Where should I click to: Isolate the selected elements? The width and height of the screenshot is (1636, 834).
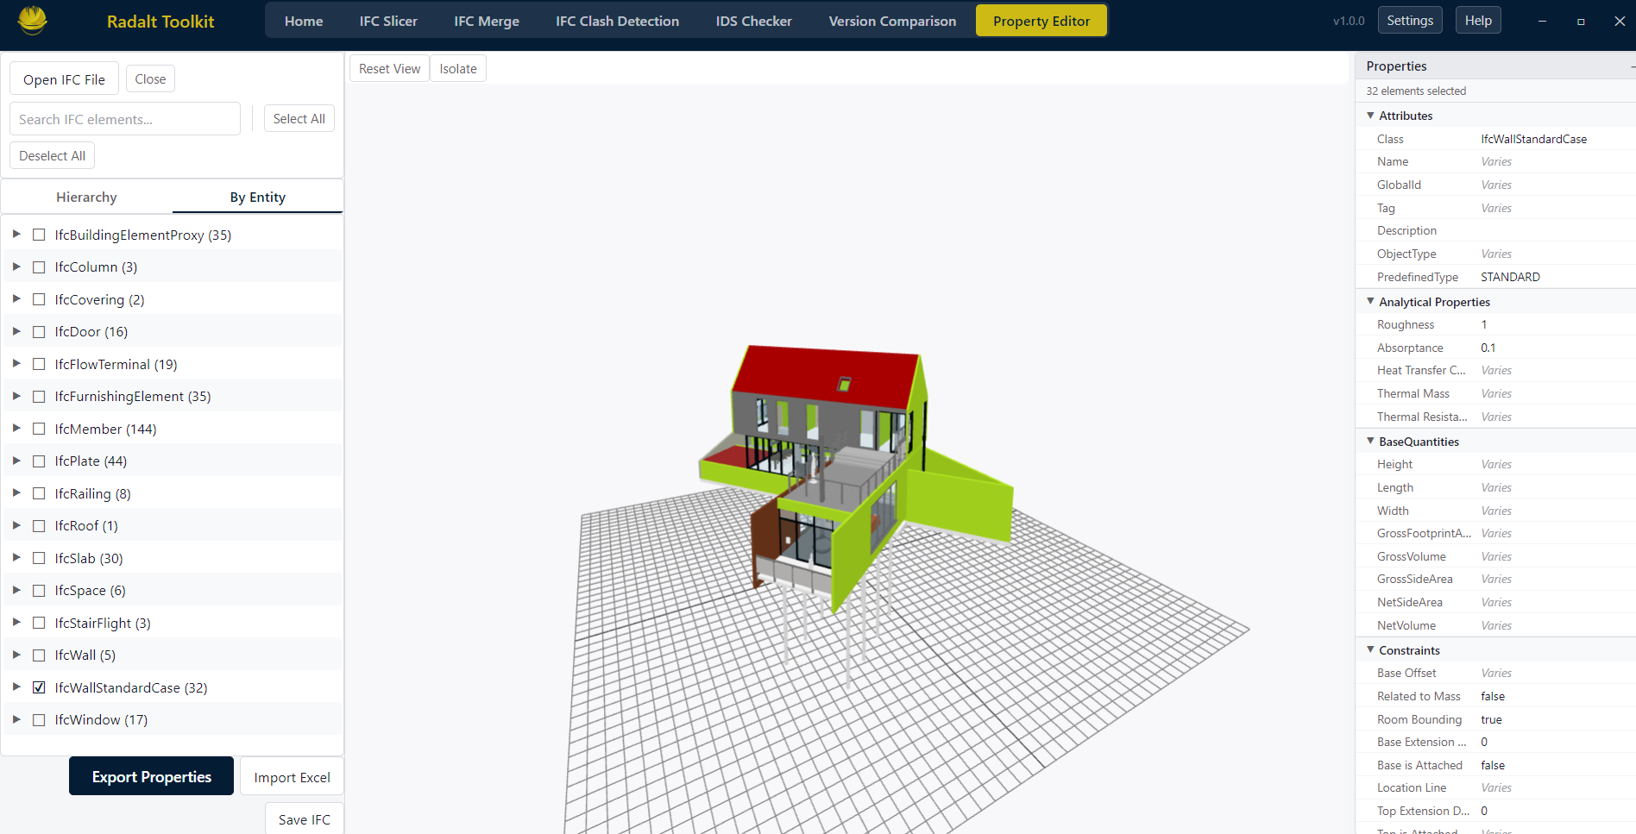pyautogui.click(x=457, y=67)
